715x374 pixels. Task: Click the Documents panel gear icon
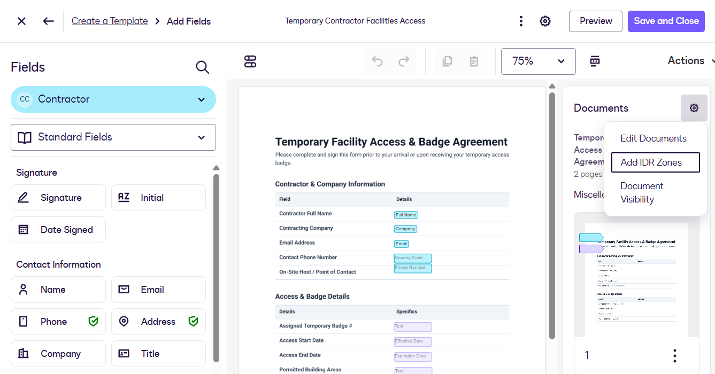pyautogui.click(x=694, y=108)
